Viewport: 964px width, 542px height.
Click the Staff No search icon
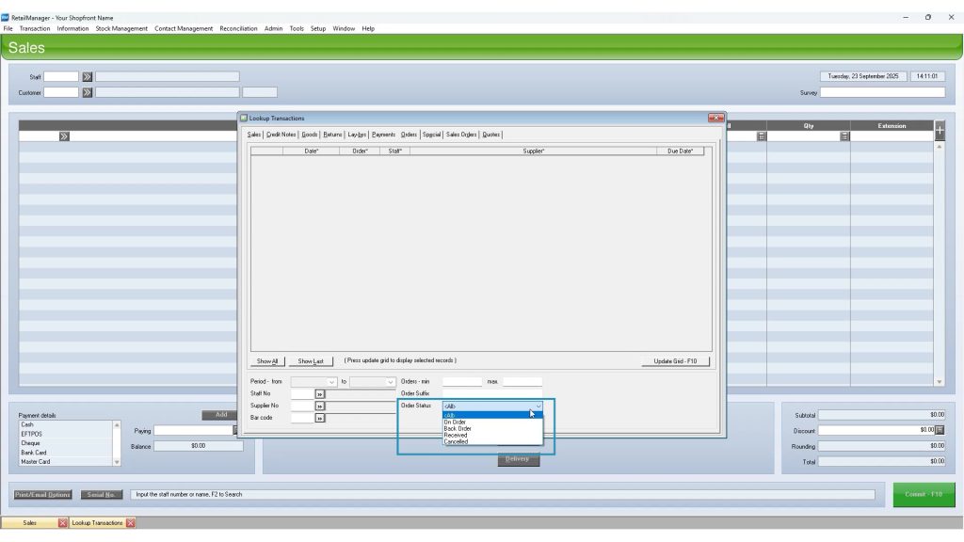(x=320, y=393)
